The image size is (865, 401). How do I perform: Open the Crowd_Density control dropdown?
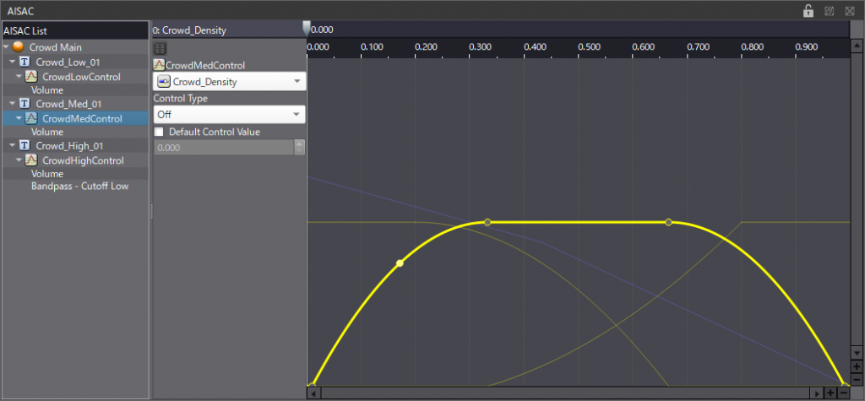tap(229, 82)
